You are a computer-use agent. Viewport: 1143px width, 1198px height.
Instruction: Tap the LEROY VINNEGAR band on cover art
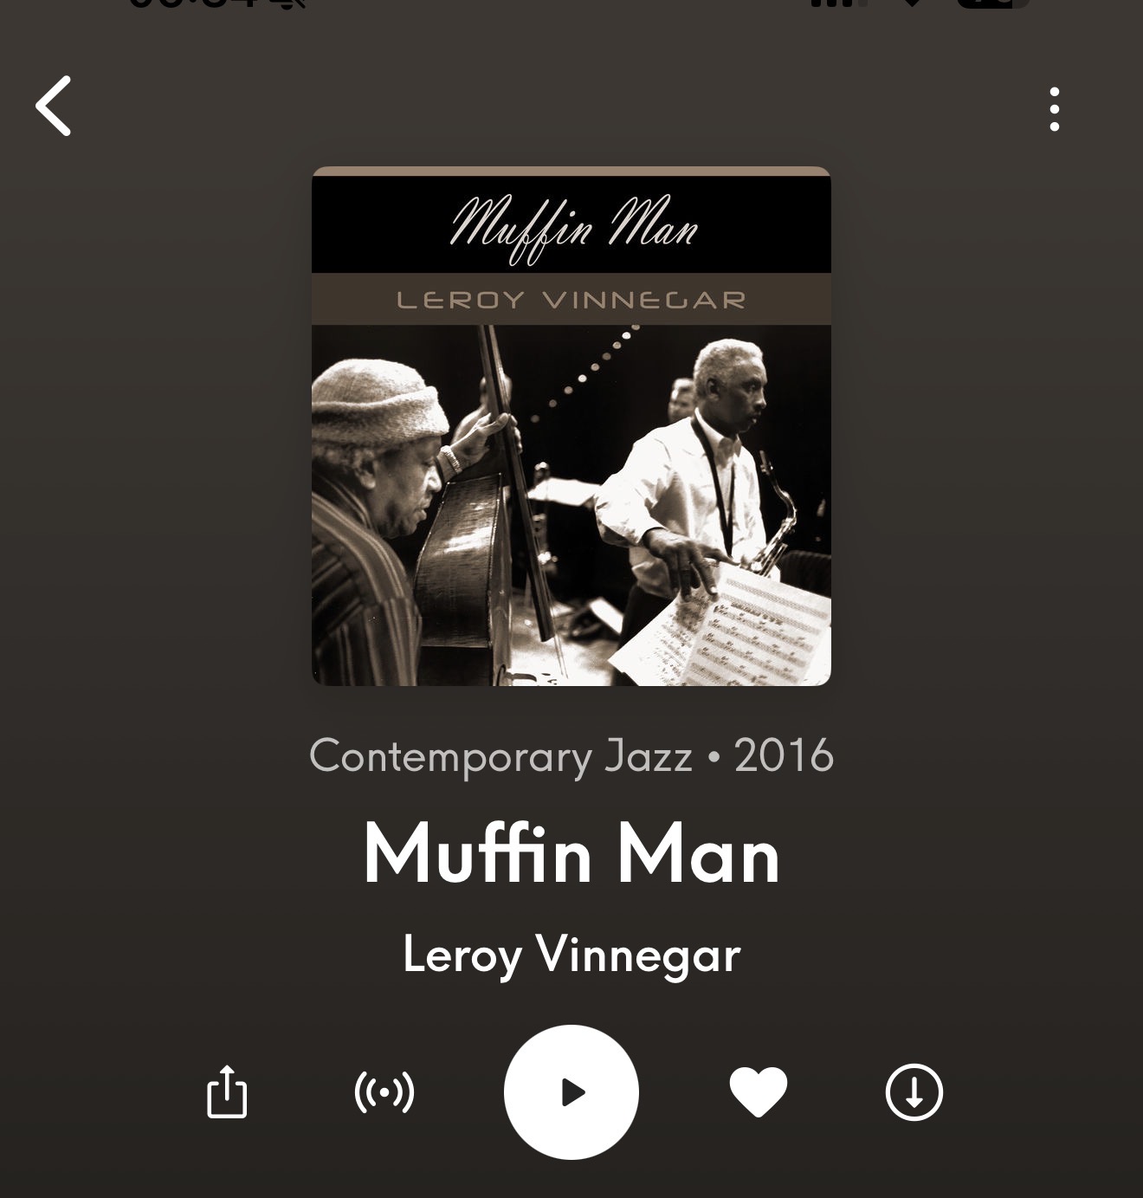point(571,300)
